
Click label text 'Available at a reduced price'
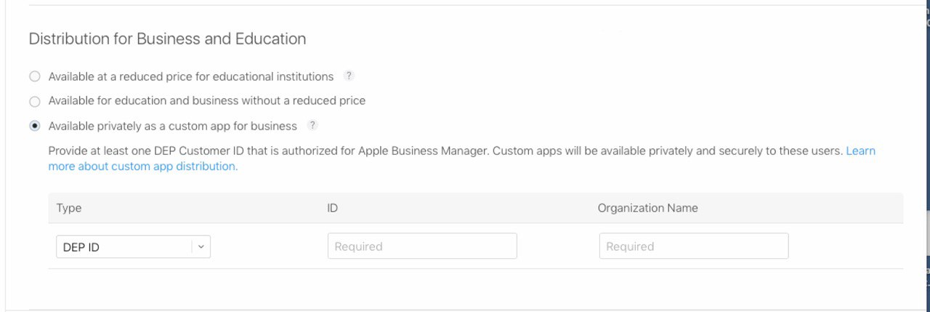pyautogui.click(x=122, y=76)
